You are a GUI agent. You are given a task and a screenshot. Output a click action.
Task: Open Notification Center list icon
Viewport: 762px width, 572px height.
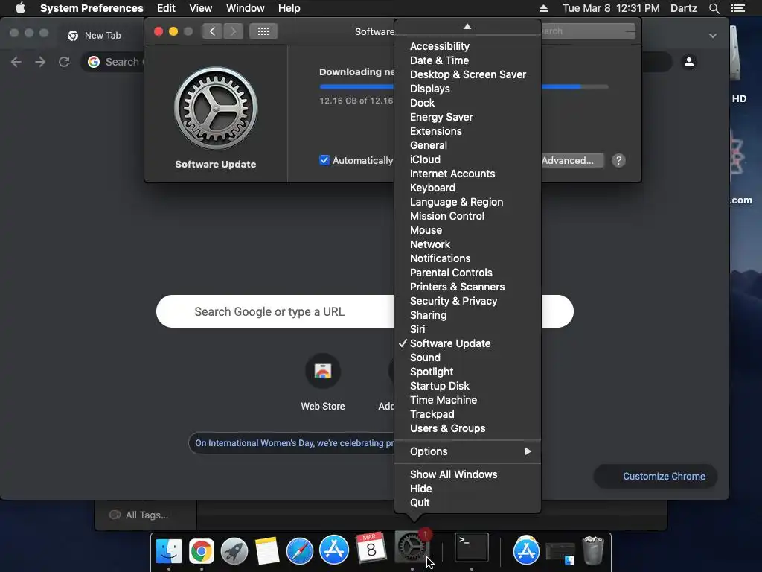tap(738, 8)
